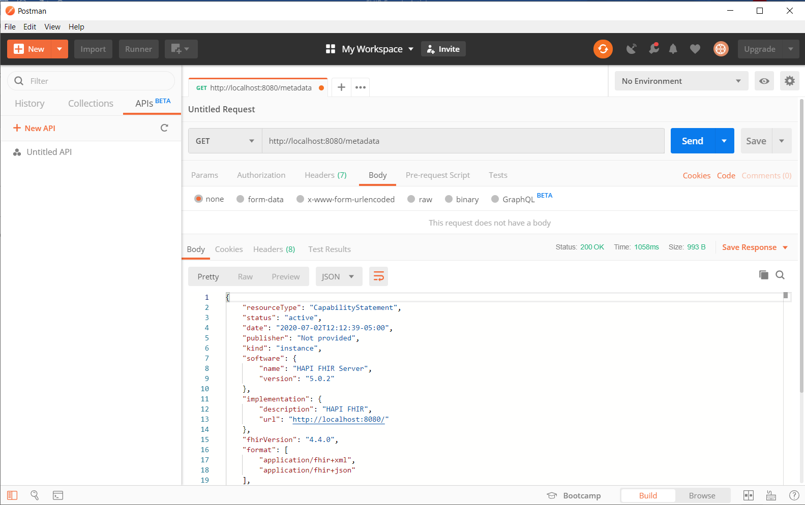Click the sidebar Filter field
805x505 pixels.
91,81
